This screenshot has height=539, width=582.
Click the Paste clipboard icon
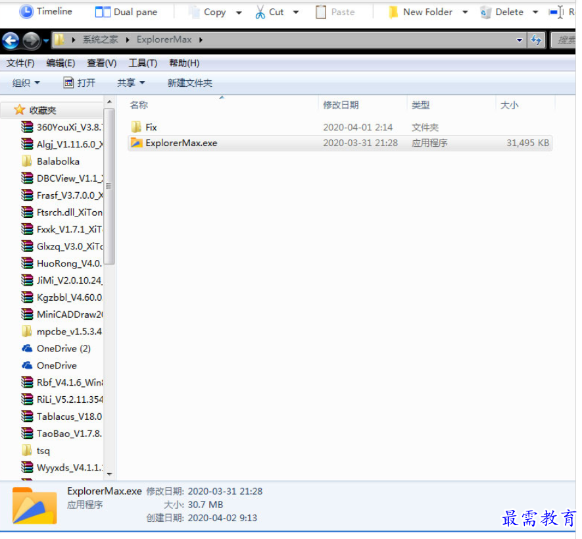321,12
